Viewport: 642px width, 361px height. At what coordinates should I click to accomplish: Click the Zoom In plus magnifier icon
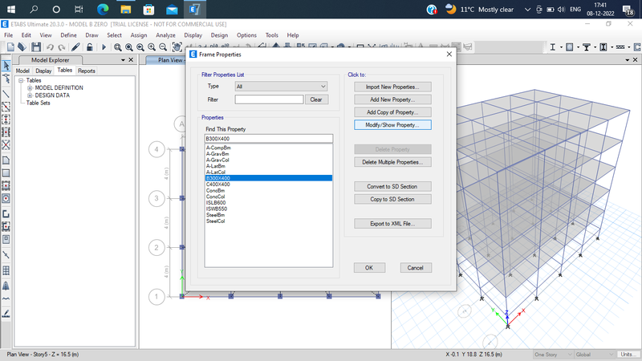(x=152, y=47)
